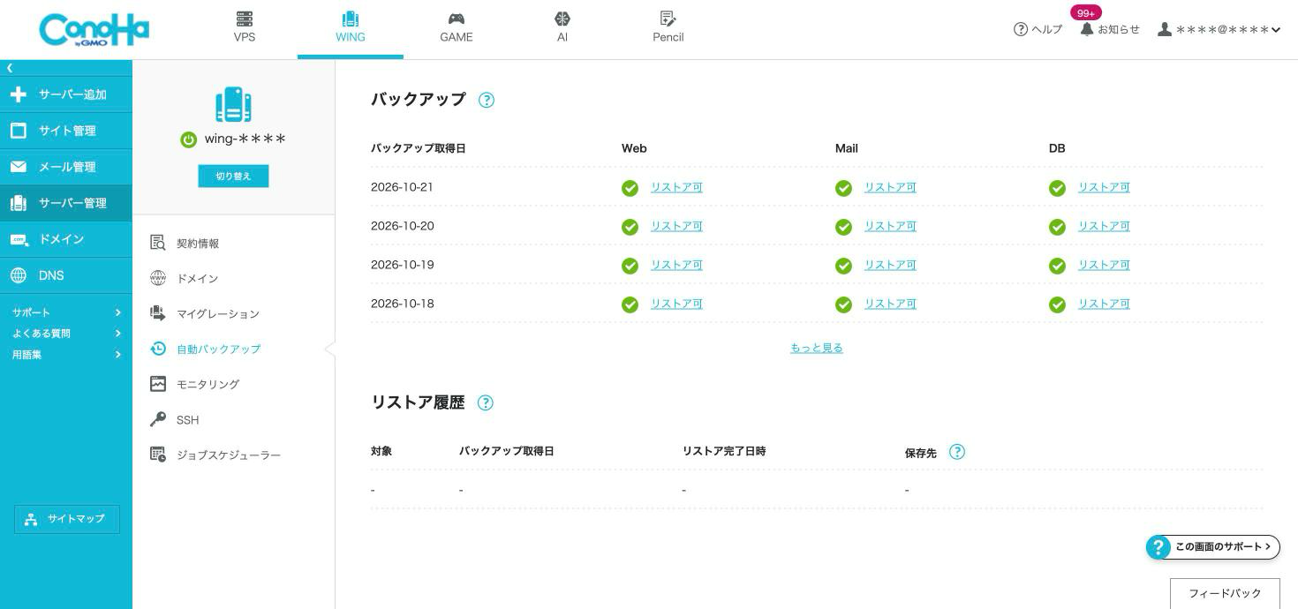Open お知らせ notifications bell
Viewport: 1298px width, 609px height.
pos(1110,29)
